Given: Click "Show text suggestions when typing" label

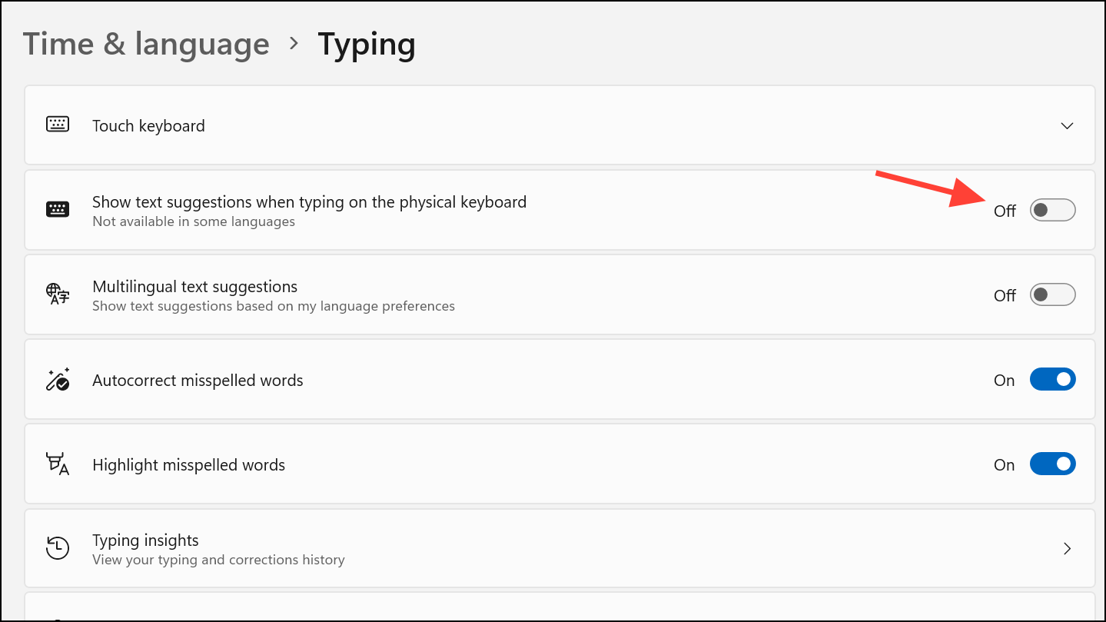Looking at the screenshot, I should [x=309, y=202].
